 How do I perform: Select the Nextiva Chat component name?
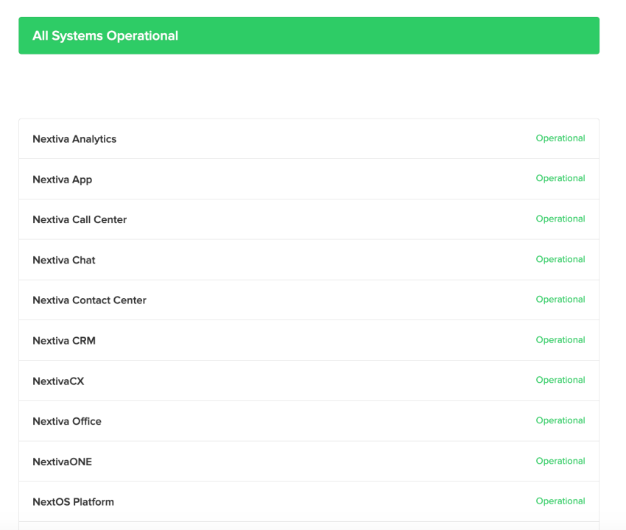point(64,260)
